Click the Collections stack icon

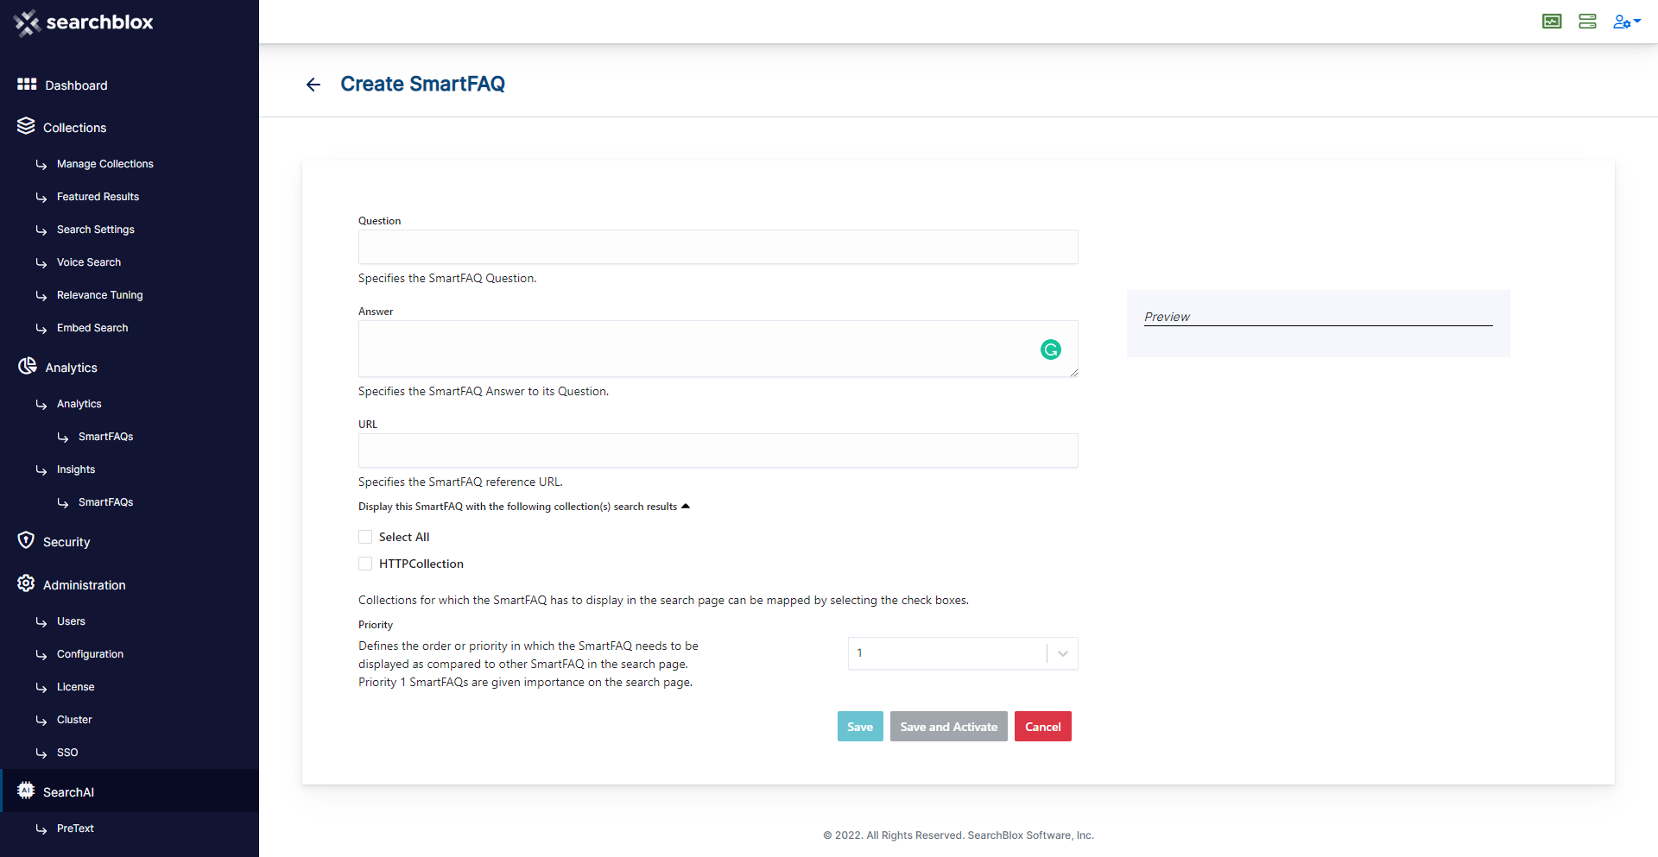(x=26, y=126)
